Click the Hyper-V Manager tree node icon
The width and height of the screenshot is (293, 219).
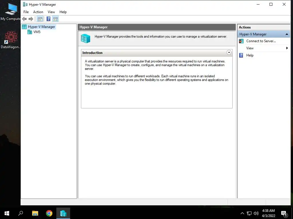tap(24, 27)
